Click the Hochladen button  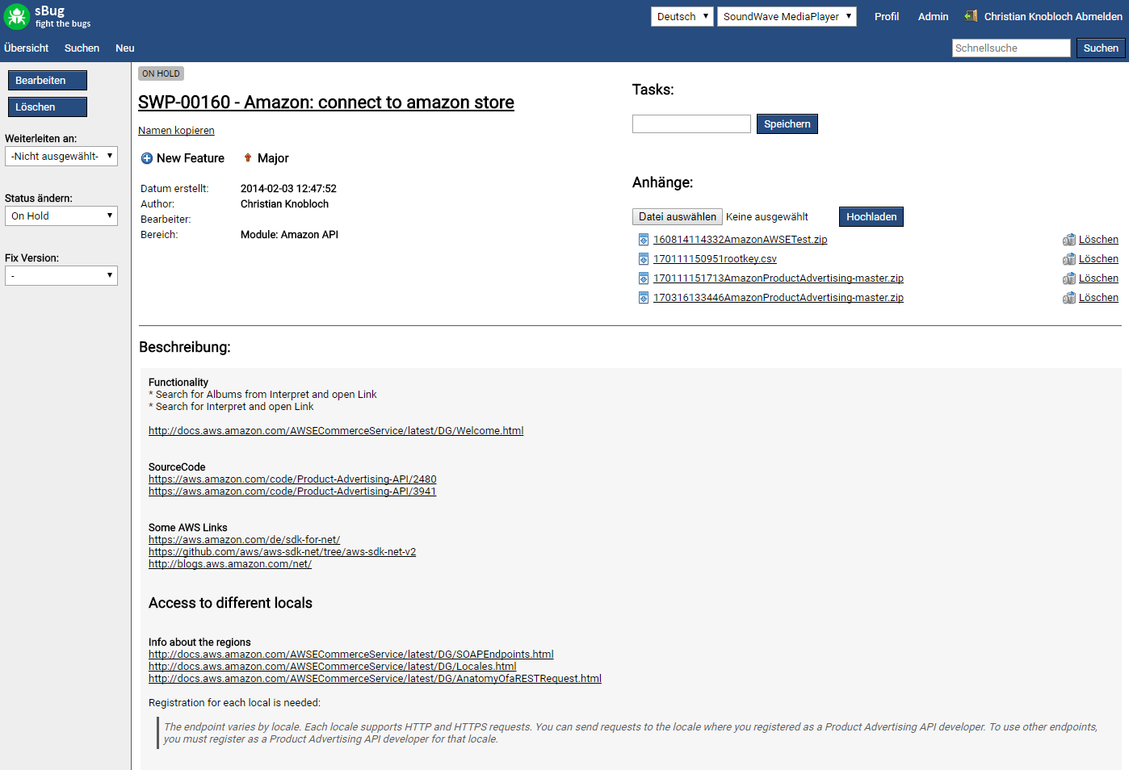pyautogui.click(x=871, y=217)
